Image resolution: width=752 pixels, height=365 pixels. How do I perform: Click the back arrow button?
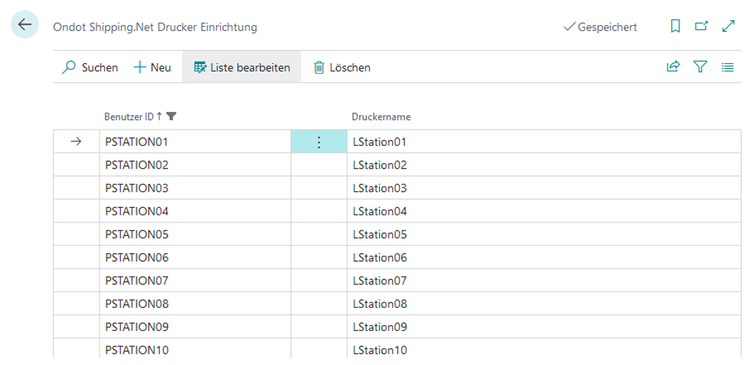tap(25, 25)
